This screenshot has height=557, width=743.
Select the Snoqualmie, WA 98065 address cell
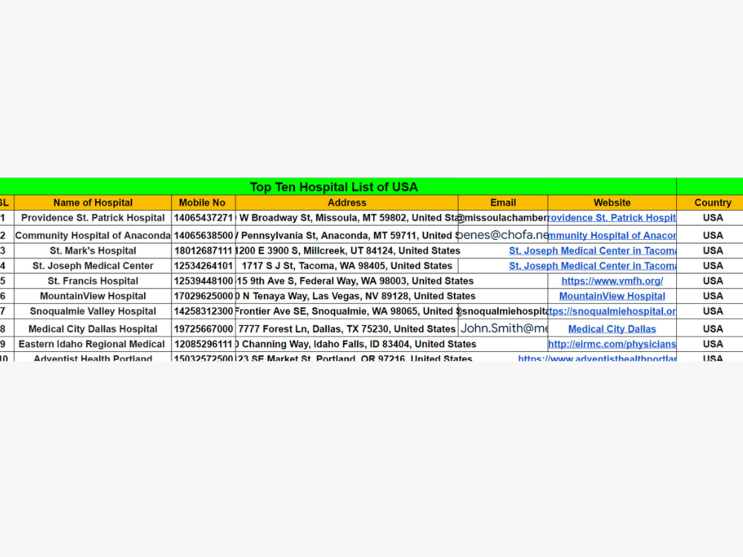coord(346,311)
